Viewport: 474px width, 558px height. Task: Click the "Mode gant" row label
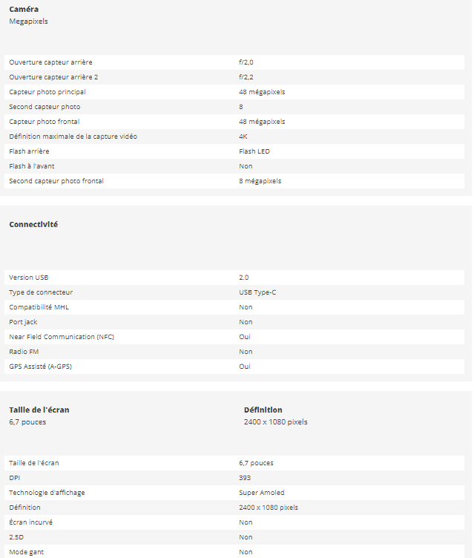[x=26, y=552]
